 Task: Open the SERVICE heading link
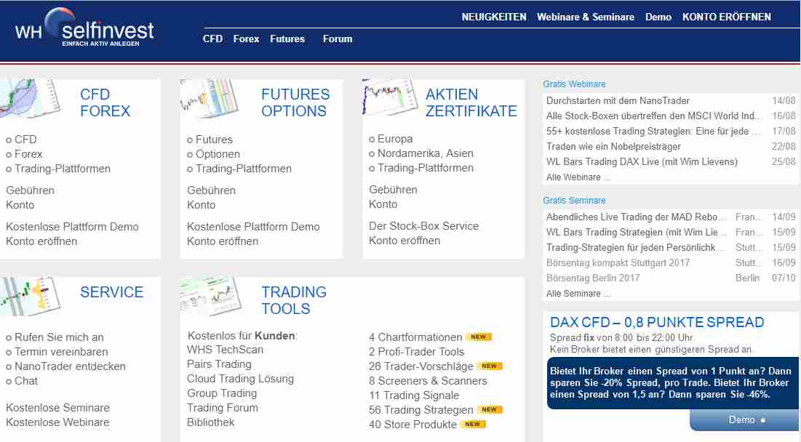[111, 292]
